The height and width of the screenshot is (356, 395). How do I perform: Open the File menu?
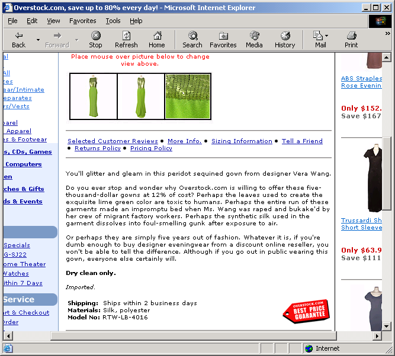[12, 21]
